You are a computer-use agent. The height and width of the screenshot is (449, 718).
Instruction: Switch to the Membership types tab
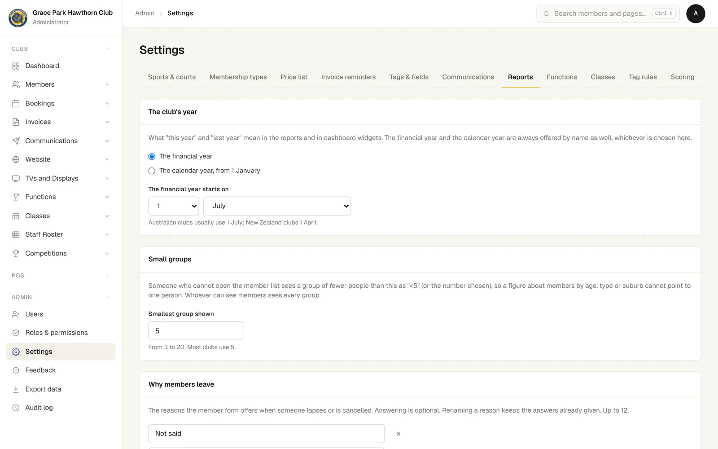click(238, 77)
